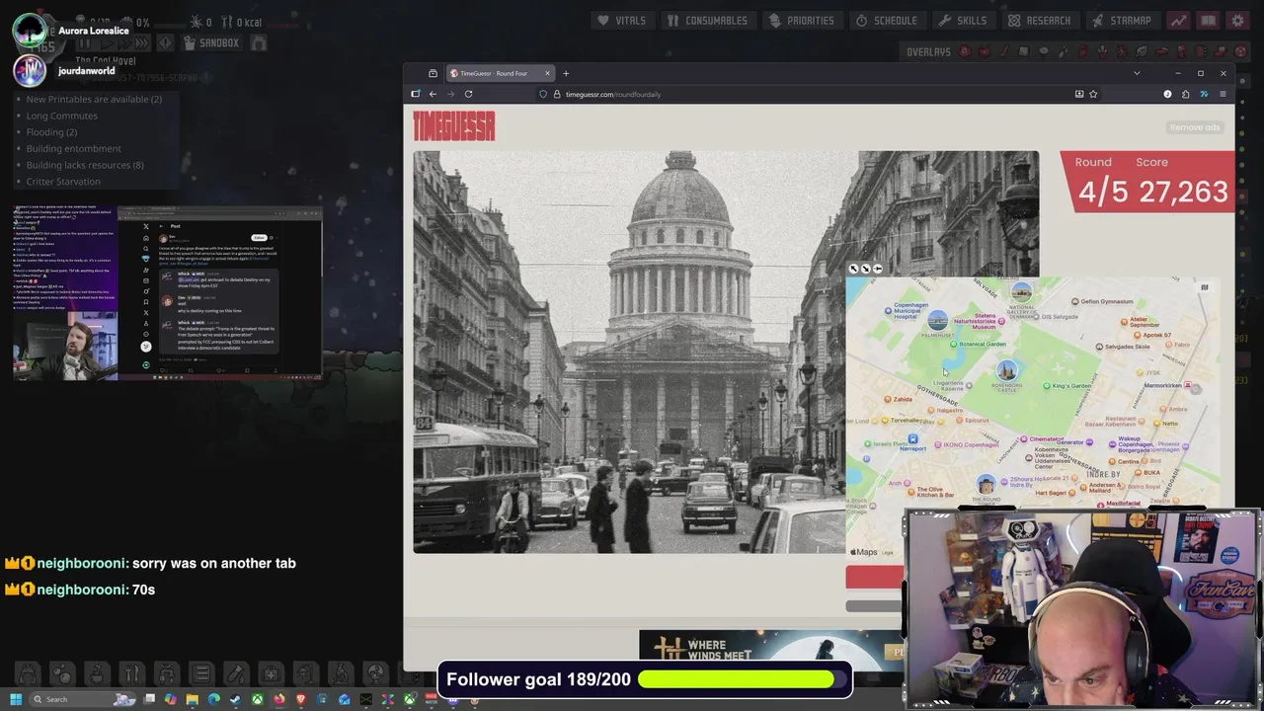Open Steam from the taskbar
The width and height of the screenshot is (1264, 711).
[x=235, y=699]
